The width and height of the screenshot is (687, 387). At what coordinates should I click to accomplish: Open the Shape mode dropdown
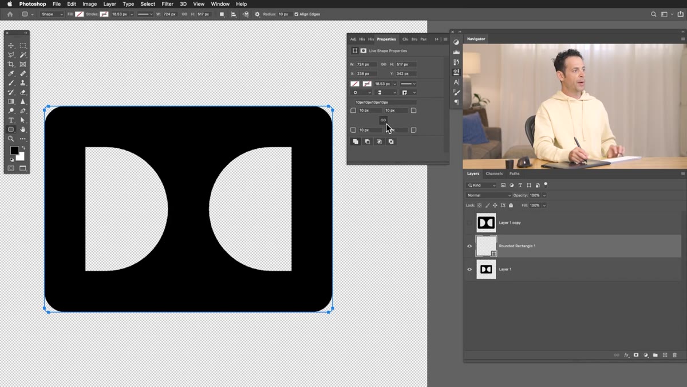(x=52, y=14)
